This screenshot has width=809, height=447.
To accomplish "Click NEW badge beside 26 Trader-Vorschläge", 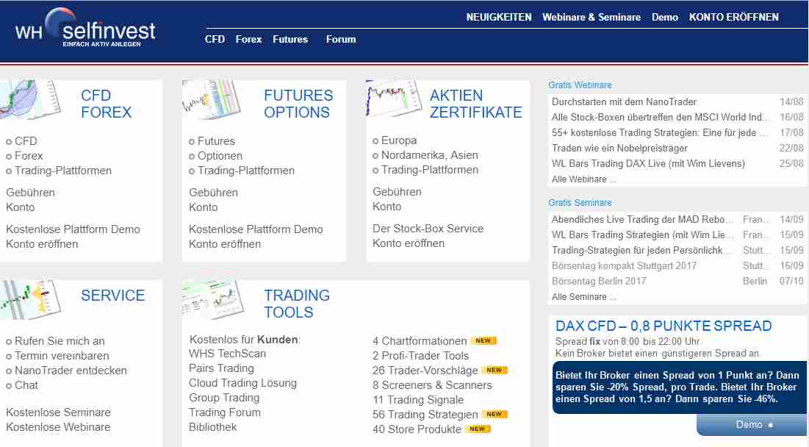I will 495,370.
